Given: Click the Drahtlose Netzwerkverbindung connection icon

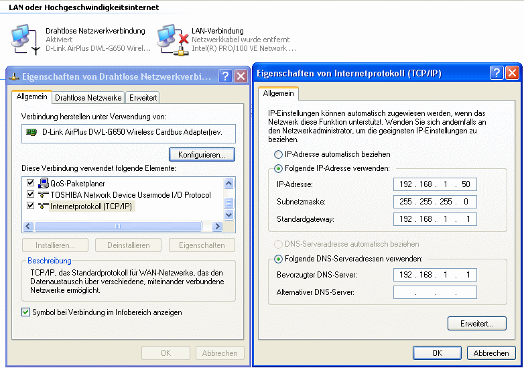Looking at the screenshot, I should click(23, 40).
